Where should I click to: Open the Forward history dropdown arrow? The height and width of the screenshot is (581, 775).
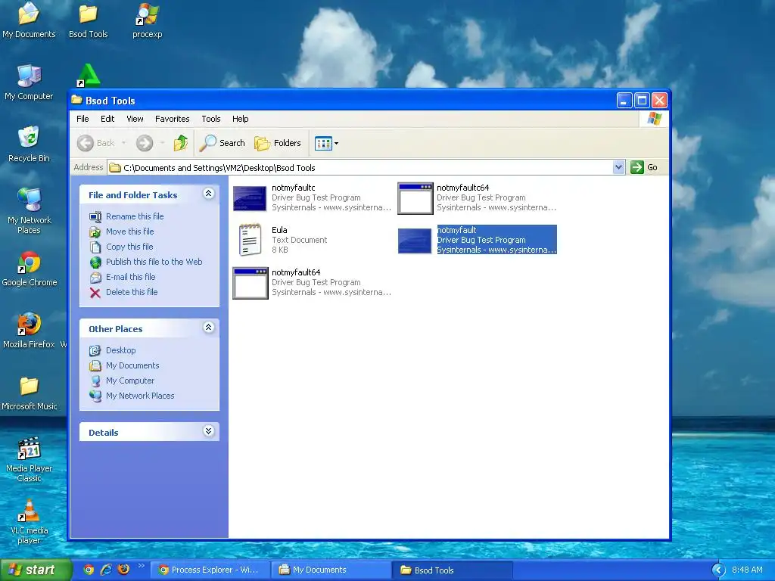[x=162, y=143]
